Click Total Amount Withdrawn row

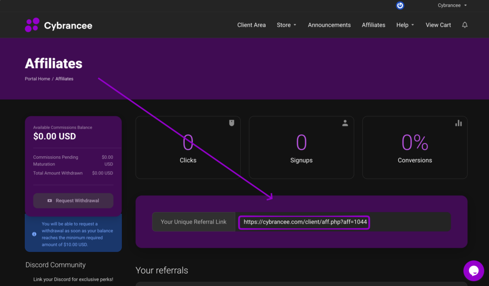point(73,173)
